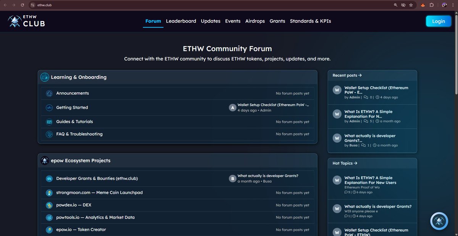
Task: Click the Announcements megaphone icon
Action: [49, 93]
